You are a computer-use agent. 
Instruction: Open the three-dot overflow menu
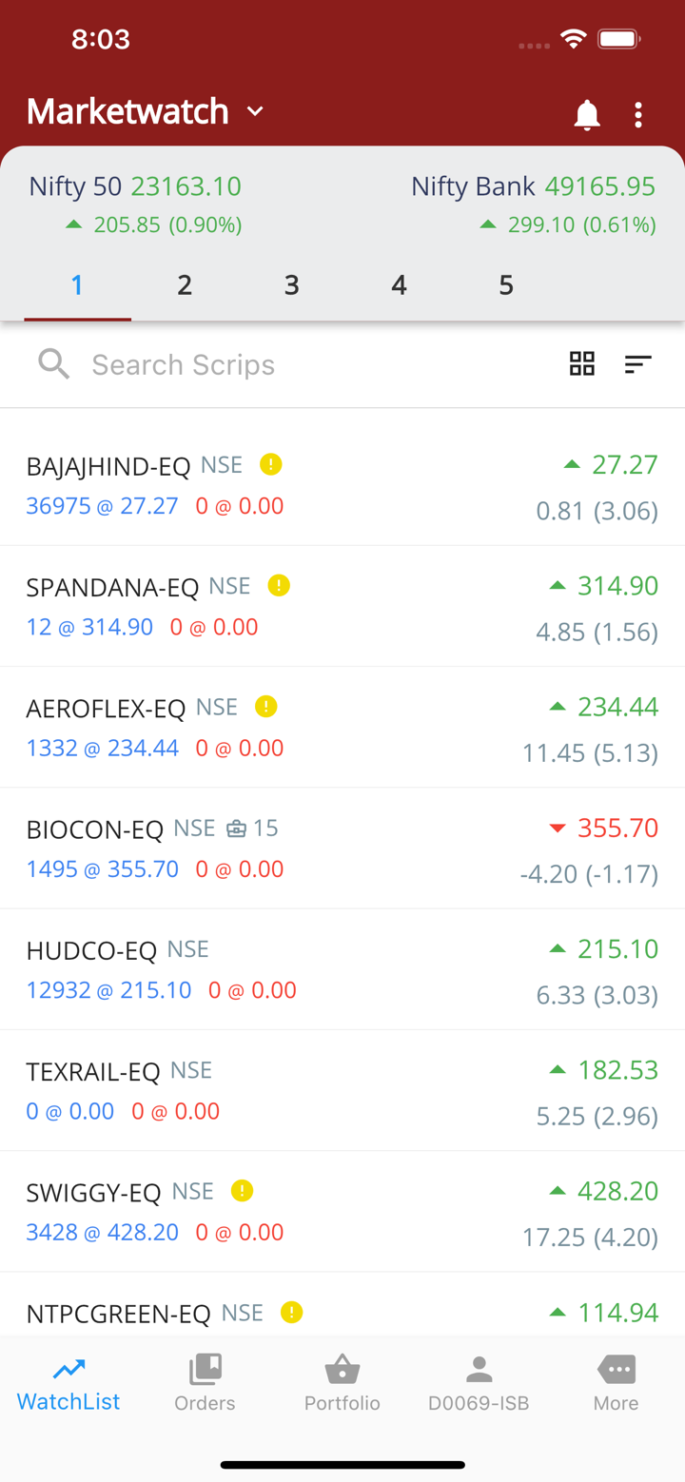tap(638, 115)
